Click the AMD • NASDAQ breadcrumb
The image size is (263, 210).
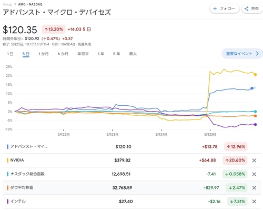point(30,4)
